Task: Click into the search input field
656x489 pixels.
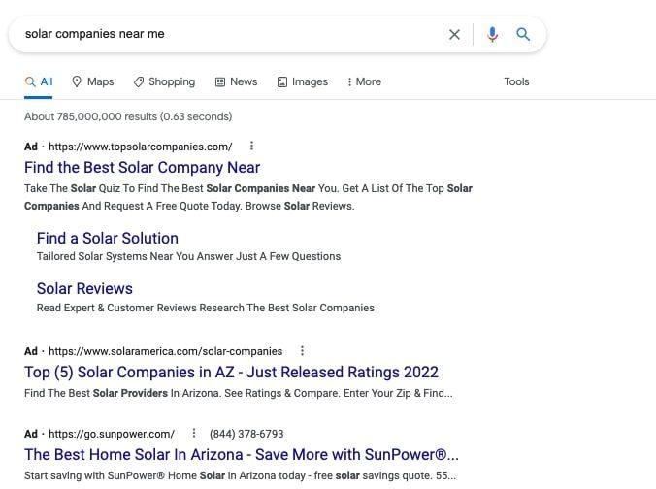Action: (223, 34)
